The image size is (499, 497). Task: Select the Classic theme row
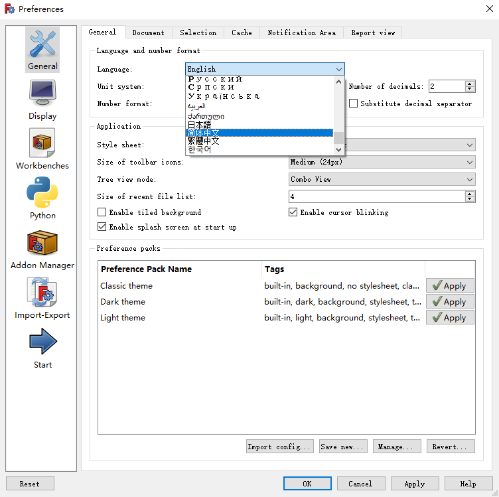[x=261, y=286]
